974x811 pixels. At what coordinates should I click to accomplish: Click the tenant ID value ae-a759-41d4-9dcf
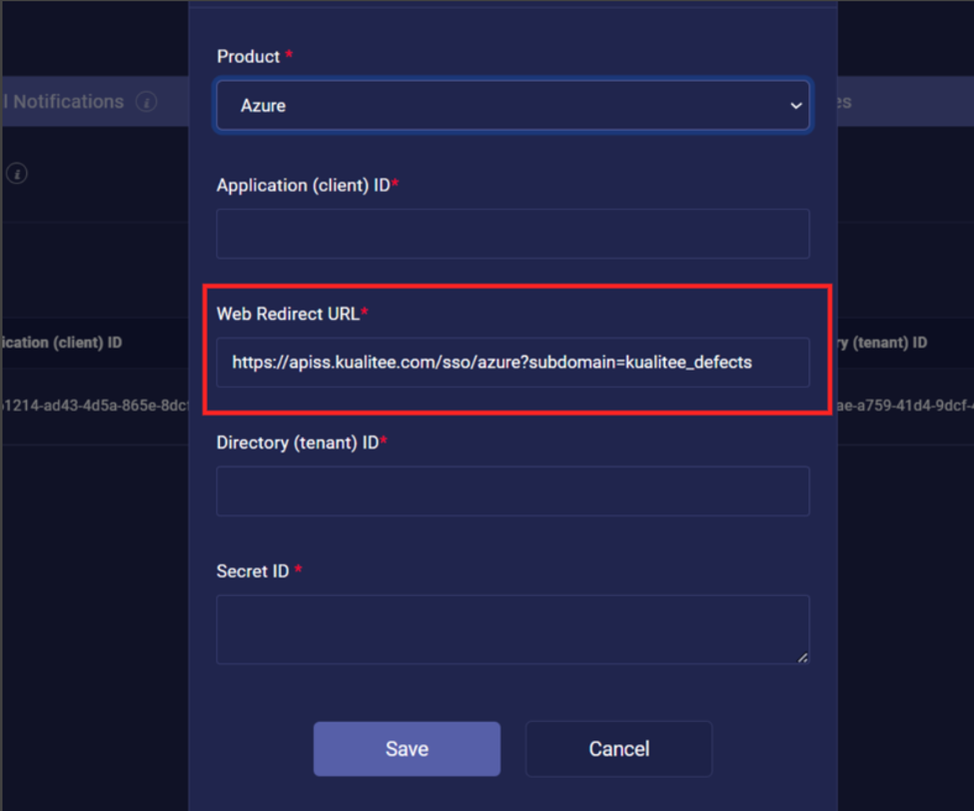[906, 405]
